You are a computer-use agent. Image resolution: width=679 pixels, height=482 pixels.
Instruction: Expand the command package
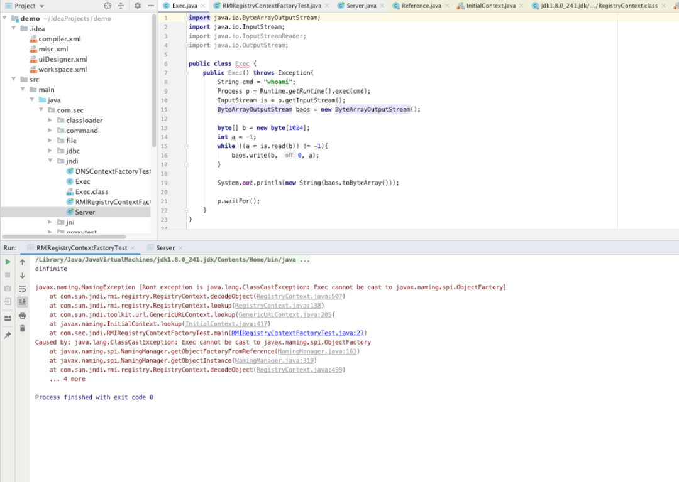[50, 130]
